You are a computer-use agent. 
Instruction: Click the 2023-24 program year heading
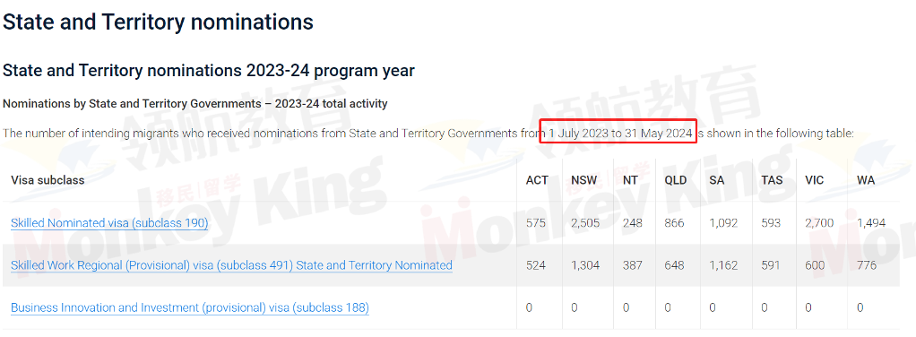click(x=209, y=71)
